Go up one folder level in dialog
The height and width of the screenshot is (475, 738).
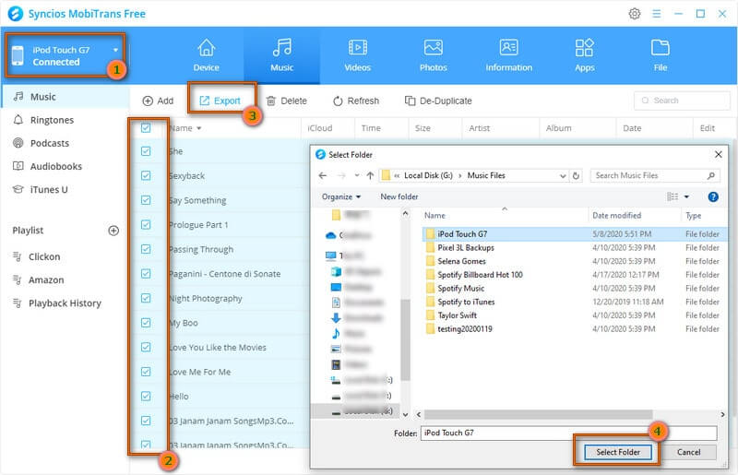click(x=370, y=175)
